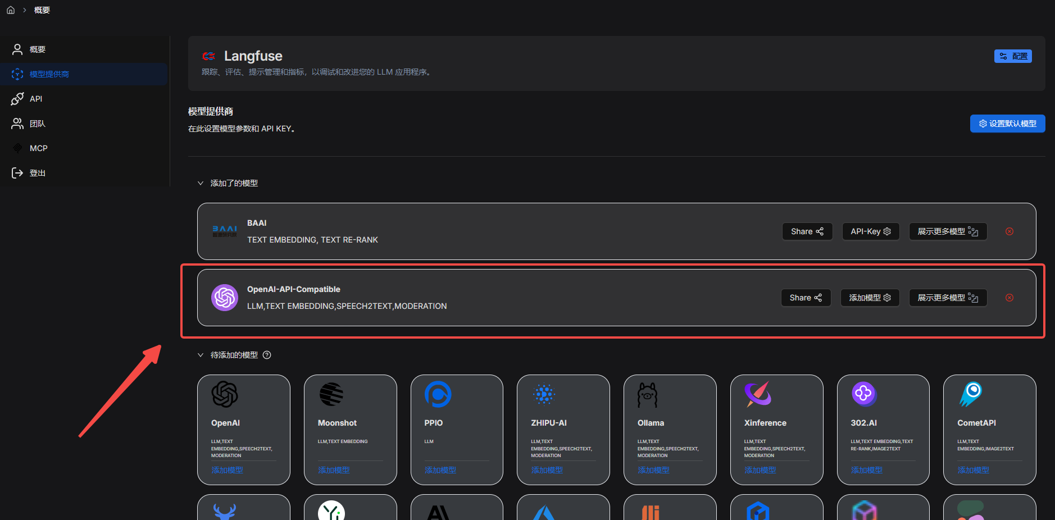The width and height of the screenshot is (1055, 520).
Task: Delete the BAAI provider
Action: click(1009, 231)
